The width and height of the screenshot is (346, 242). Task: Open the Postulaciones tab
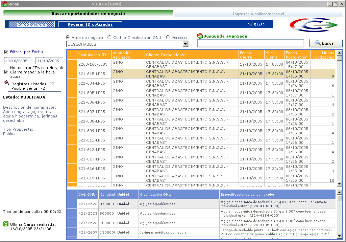[x=31, y=24]
